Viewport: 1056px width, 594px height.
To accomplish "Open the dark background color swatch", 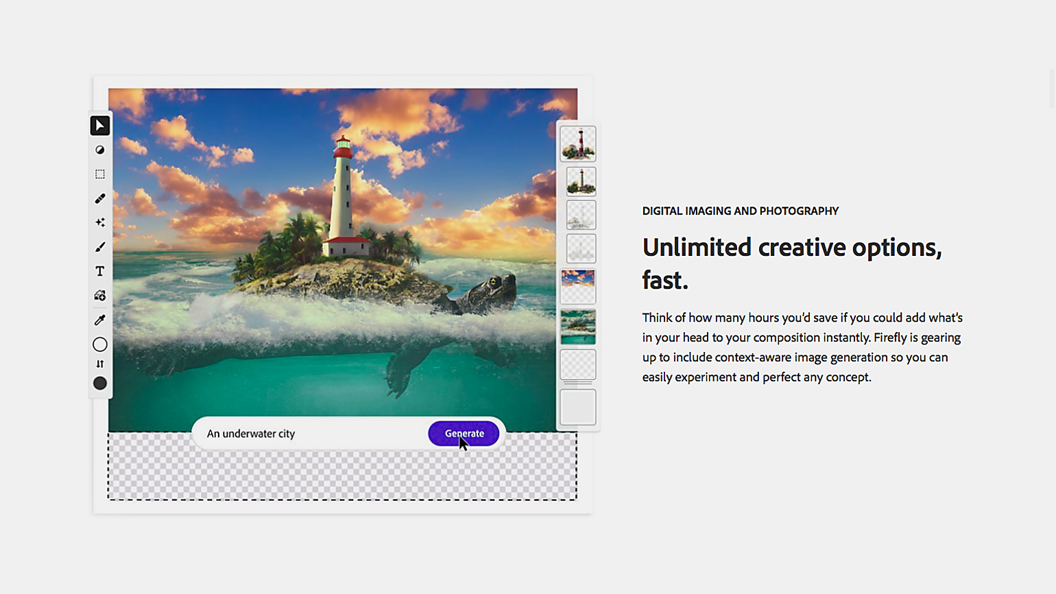I will pos(100,383).
